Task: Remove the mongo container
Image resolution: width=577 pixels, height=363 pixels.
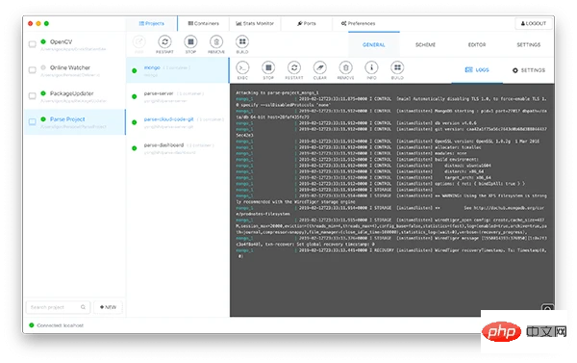Action: [x=345, y=67]
